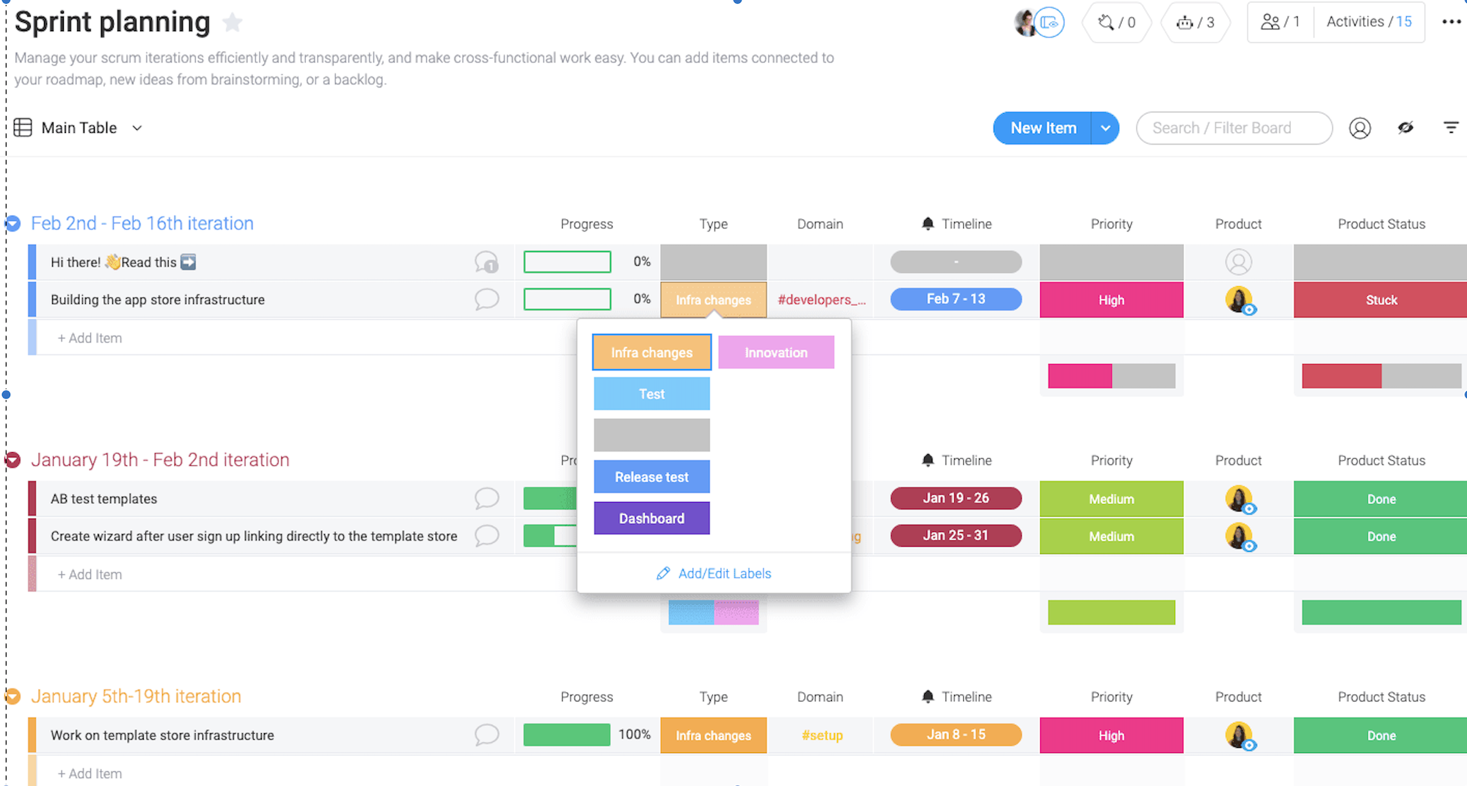Click Add Item in January 19th iteration

coord(89,575)
